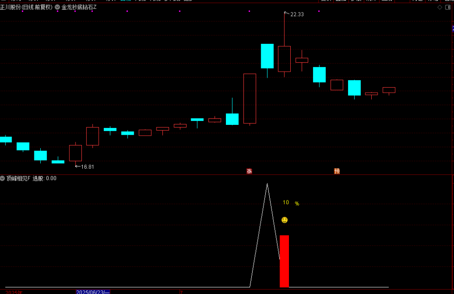Viewport: 454px width, 294px height.
Task: Click the red 涨 marker icon
Action: point(249,171)
